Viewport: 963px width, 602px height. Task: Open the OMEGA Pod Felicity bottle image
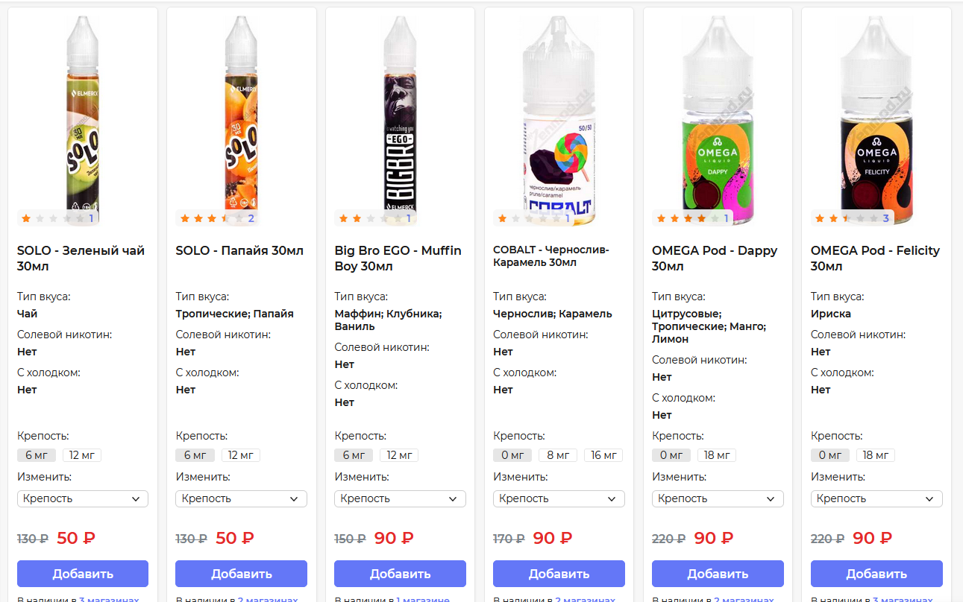876,119
